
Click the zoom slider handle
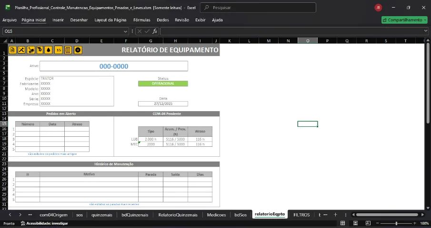[396, 223]
